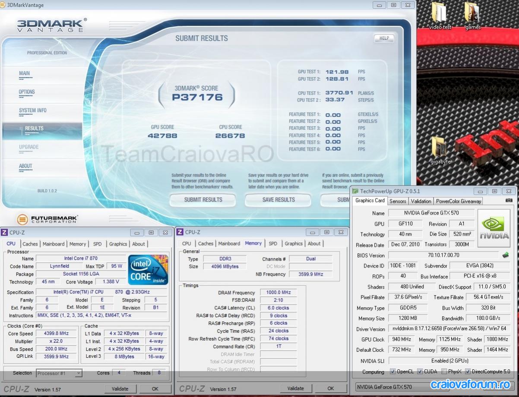Screen dimensions: 519x397
Task: Click the BIOS Version save chip icon
Action: pos(505,255)
